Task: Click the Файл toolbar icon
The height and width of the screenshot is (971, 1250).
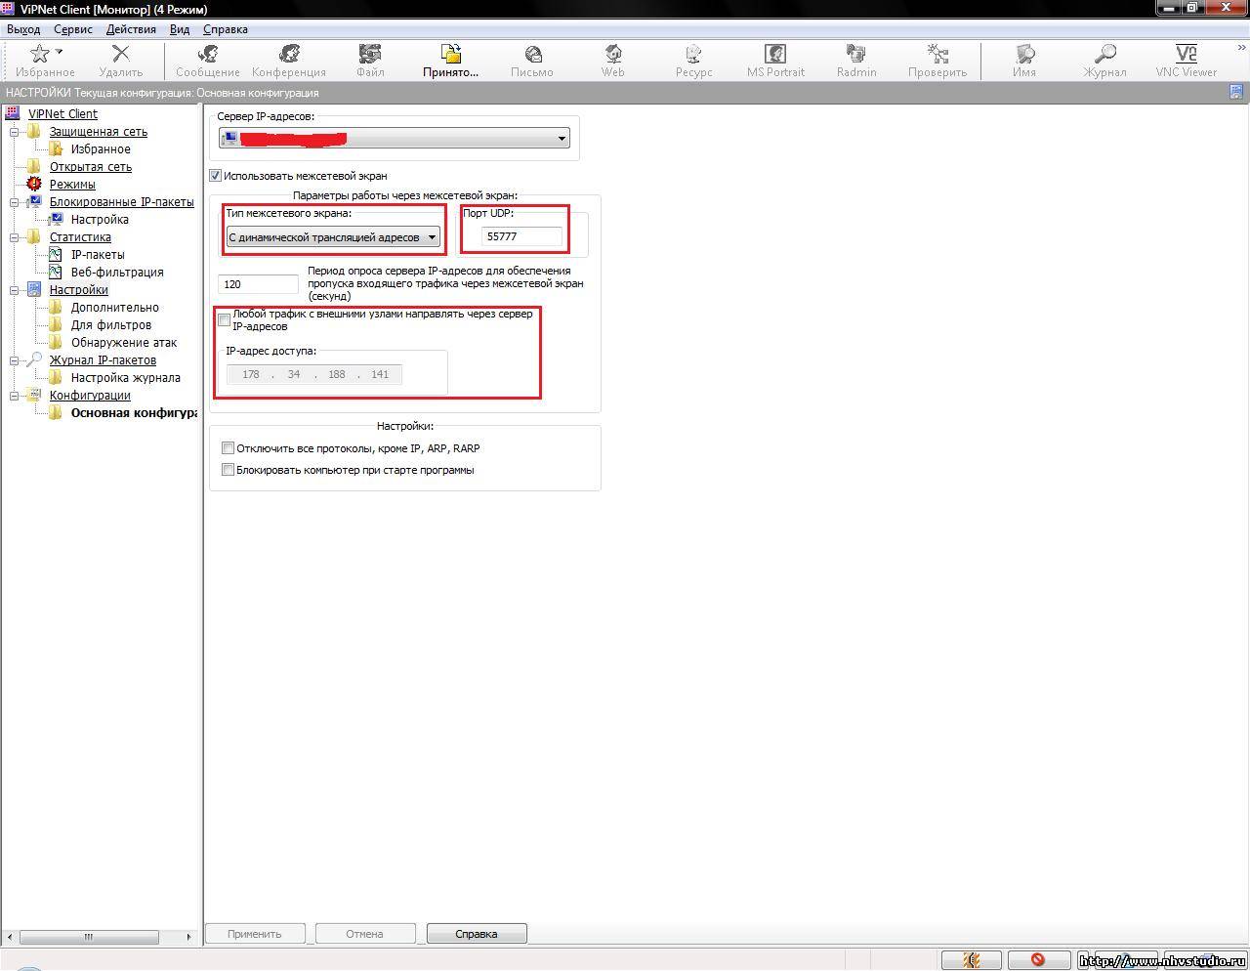Action: coord(370,54)
